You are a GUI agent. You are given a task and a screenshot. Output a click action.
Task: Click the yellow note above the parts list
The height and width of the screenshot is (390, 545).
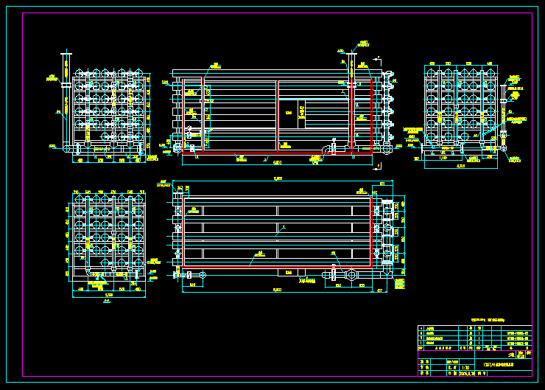tap(488, 320)
